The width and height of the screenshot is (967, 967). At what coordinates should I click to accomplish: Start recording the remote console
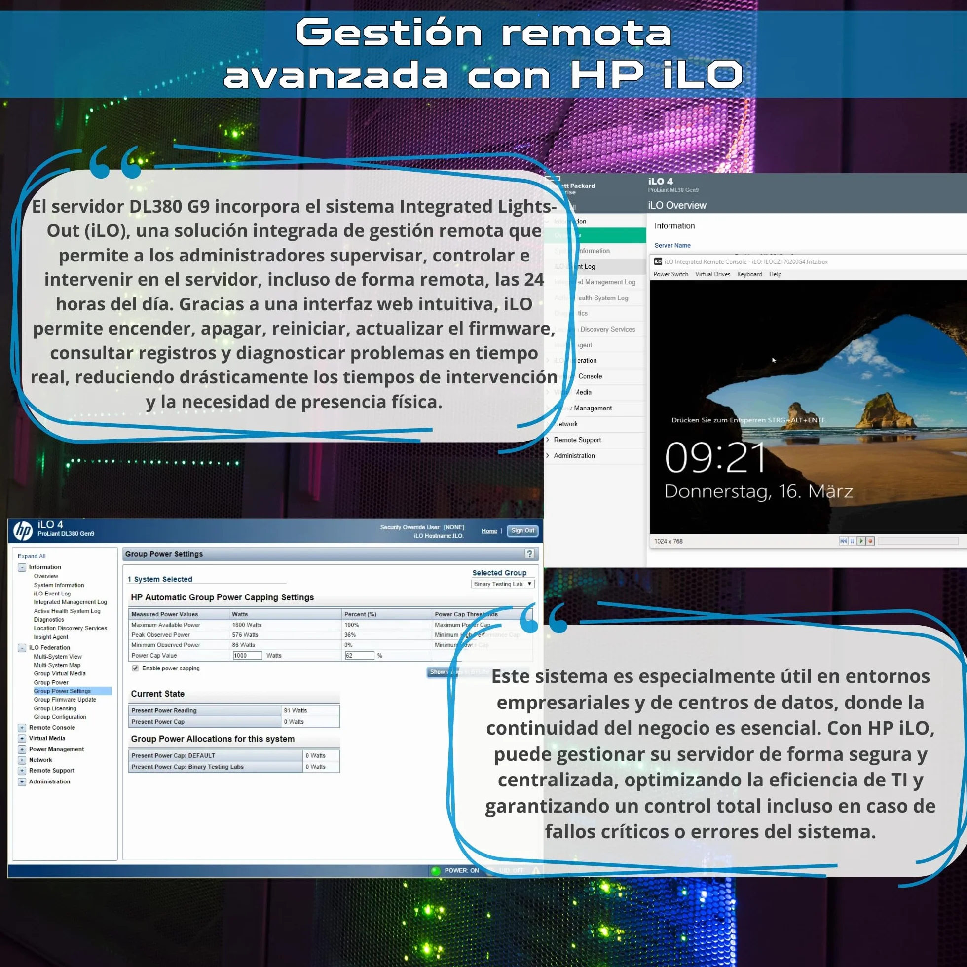870,541
